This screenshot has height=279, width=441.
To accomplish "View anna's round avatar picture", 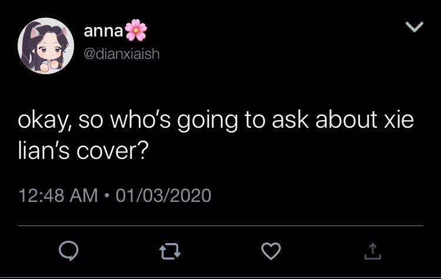I will 46,46.
